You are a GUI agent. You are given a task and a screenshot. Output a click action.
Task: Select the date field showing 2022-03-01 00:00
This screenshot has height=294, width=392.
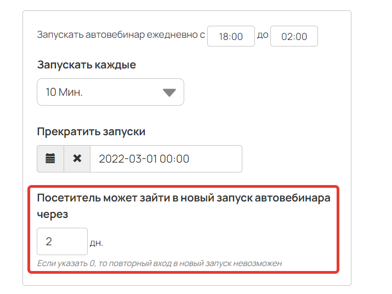pyautogui.click(x=166, y=159)
